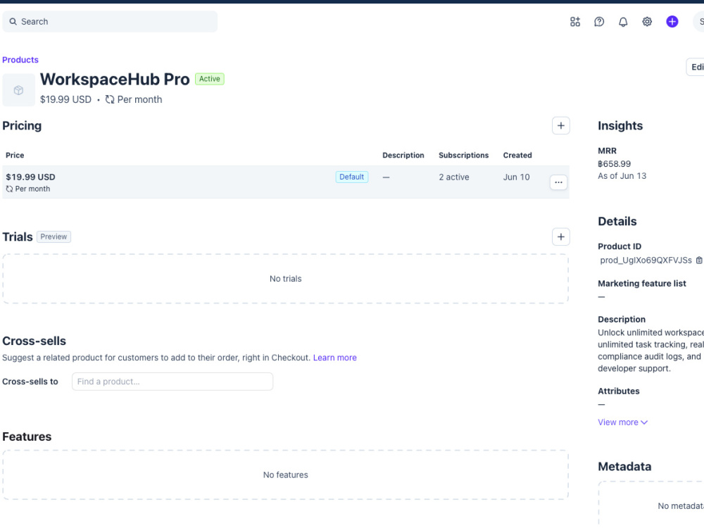704x528 pixels.
Task: Click the Created column header
Action: click(x=517, y=156)
